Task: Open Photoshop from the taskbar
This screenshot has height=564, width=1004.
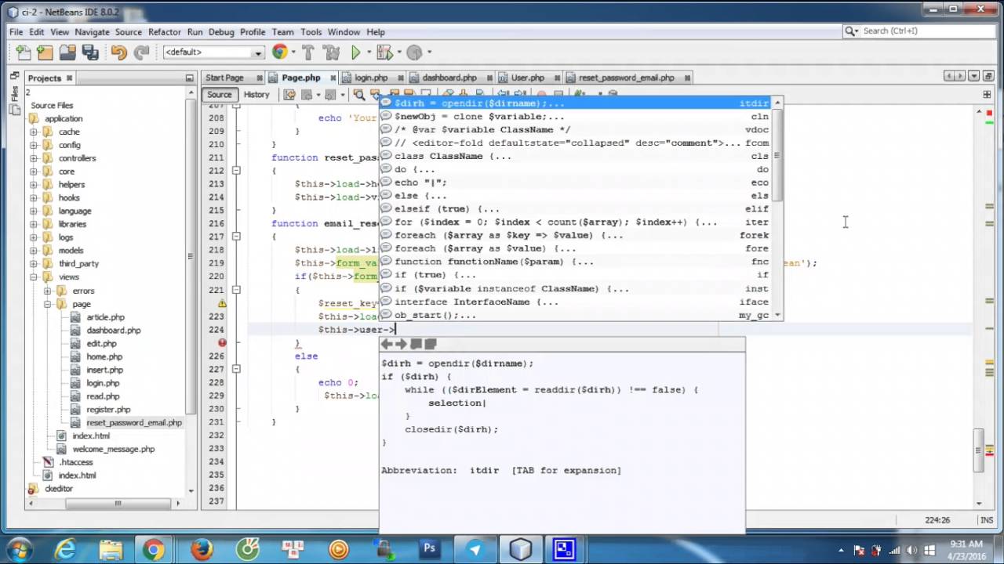Action: 429,548
